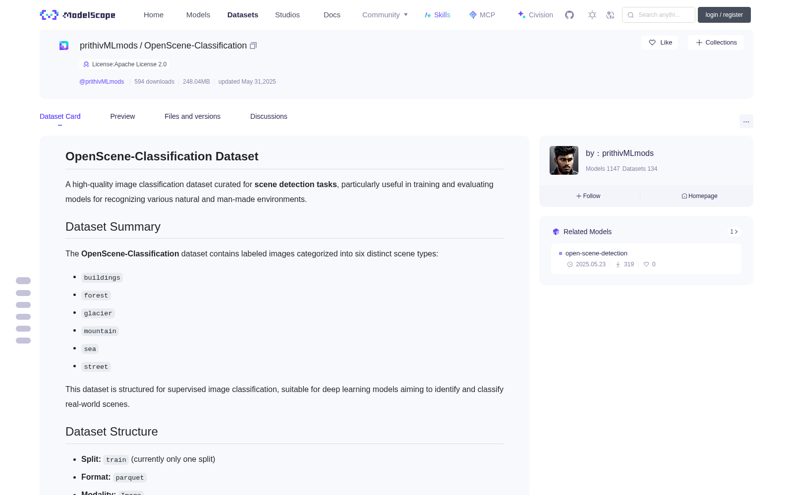The image size is (793, 495).
Task: Click the plus icon in Collections button
Action: pyautogui.click(x=699, y=43)
